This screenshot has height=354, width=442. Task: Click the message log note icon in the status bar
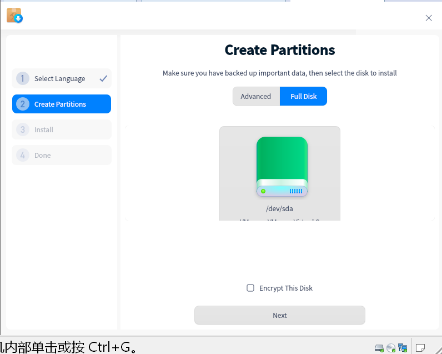[x=420, y=348]
